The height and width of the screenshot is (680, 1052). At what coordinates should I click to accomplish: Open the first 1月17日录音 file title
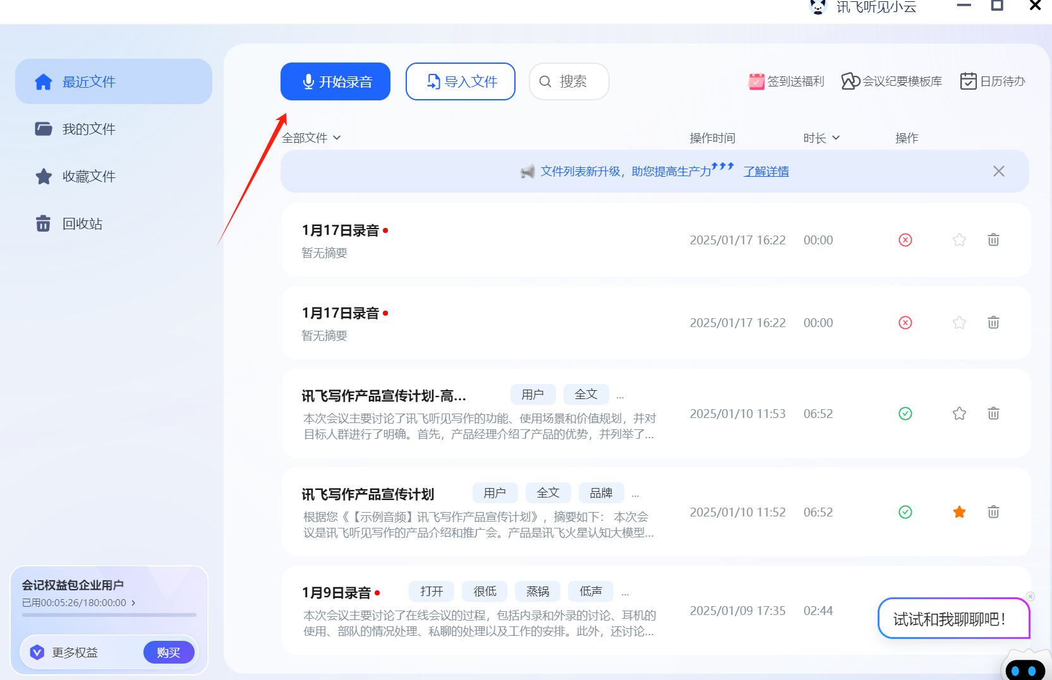pyautogui.click(x=341, y=230)
